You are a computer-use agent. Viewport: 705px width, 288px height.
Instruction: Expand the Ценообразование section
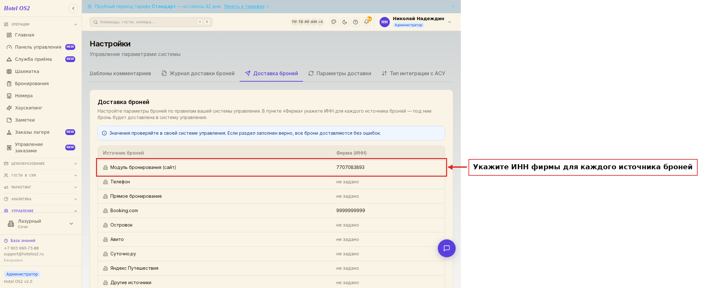point(41,164)
